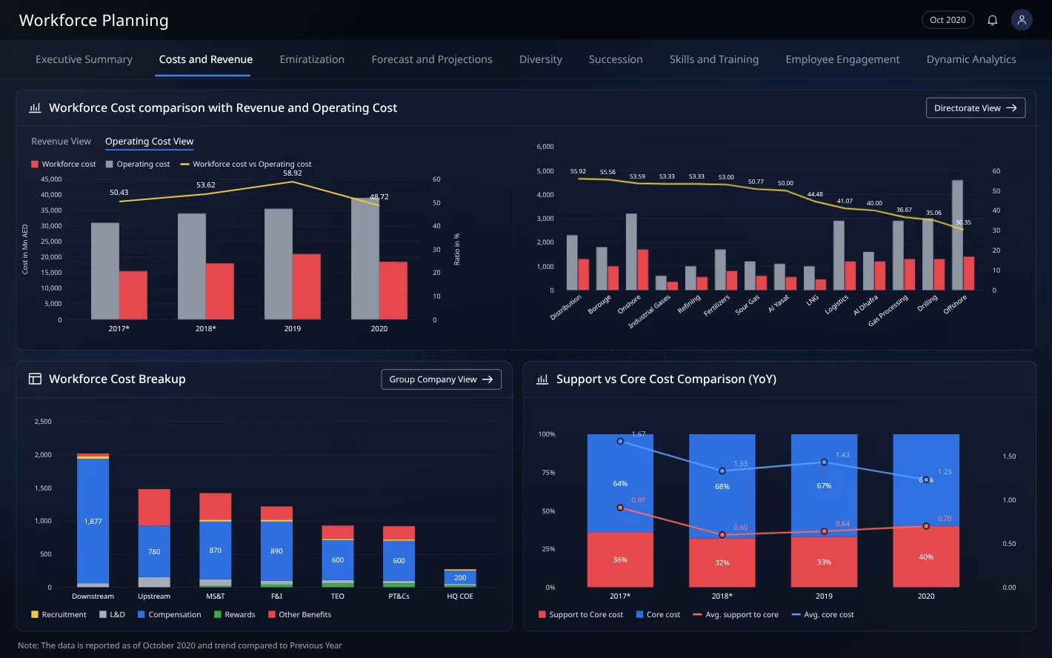Open the Dynamic Analytics tab
1052x658 pixels.
pos(971,59)
